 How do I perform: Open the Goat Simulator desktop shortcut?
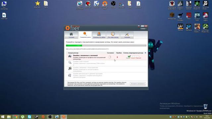click(x=180, y=17)
